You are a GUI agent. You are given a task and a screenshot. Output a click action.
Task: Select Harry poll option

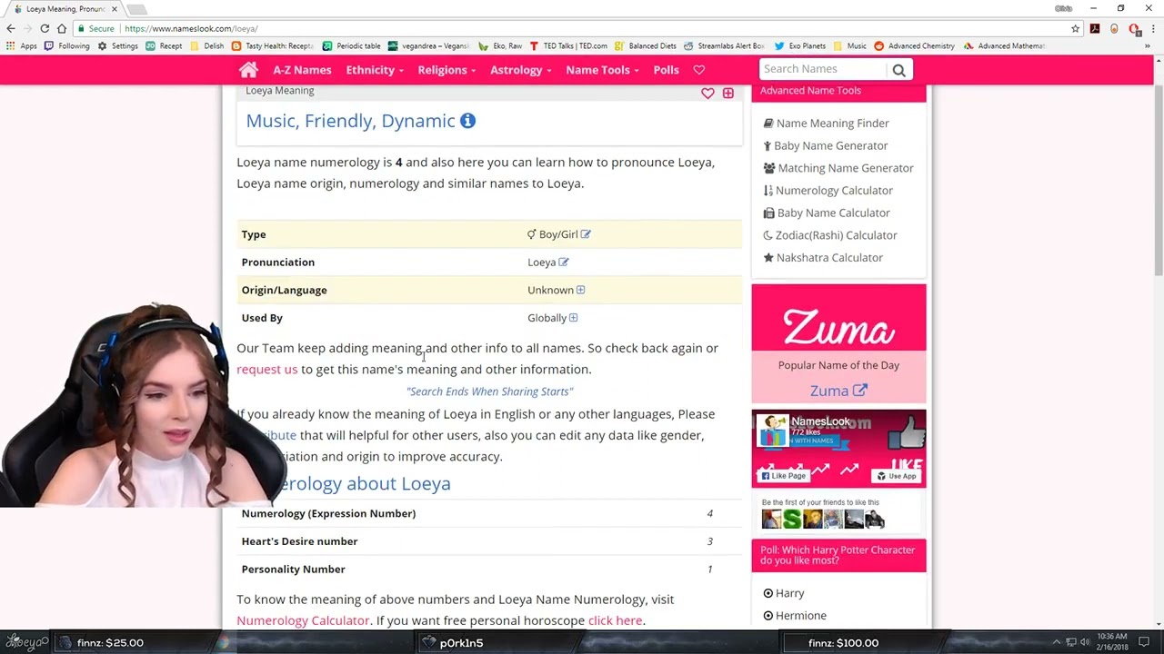pos(783,593)
